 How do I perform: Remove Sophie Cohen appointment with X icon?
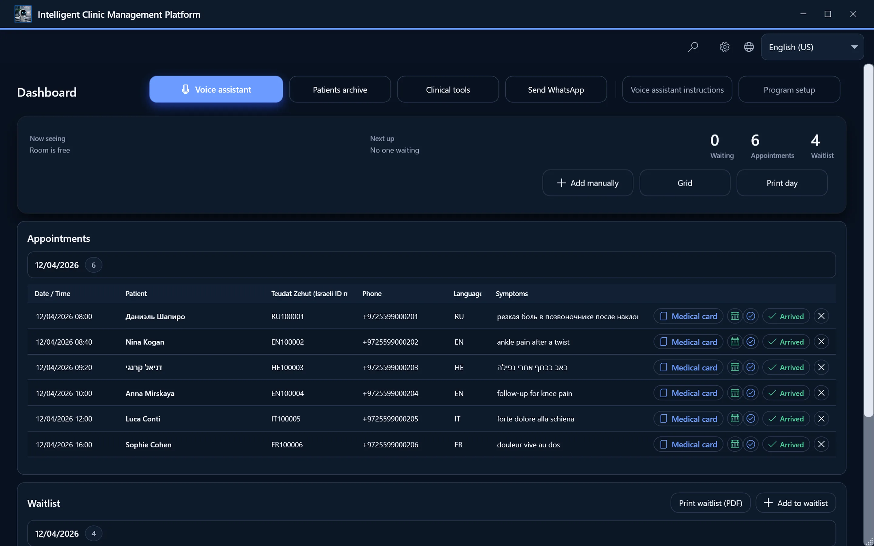[821, 444]
